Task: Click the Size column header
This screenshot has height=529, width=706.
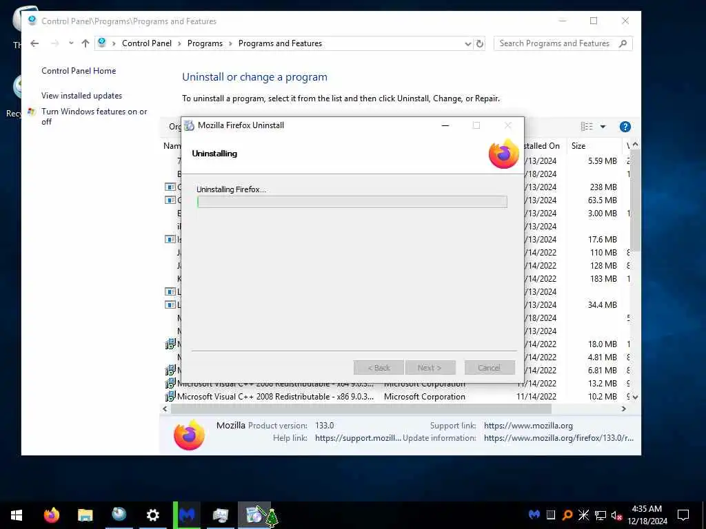Action: 594,146
